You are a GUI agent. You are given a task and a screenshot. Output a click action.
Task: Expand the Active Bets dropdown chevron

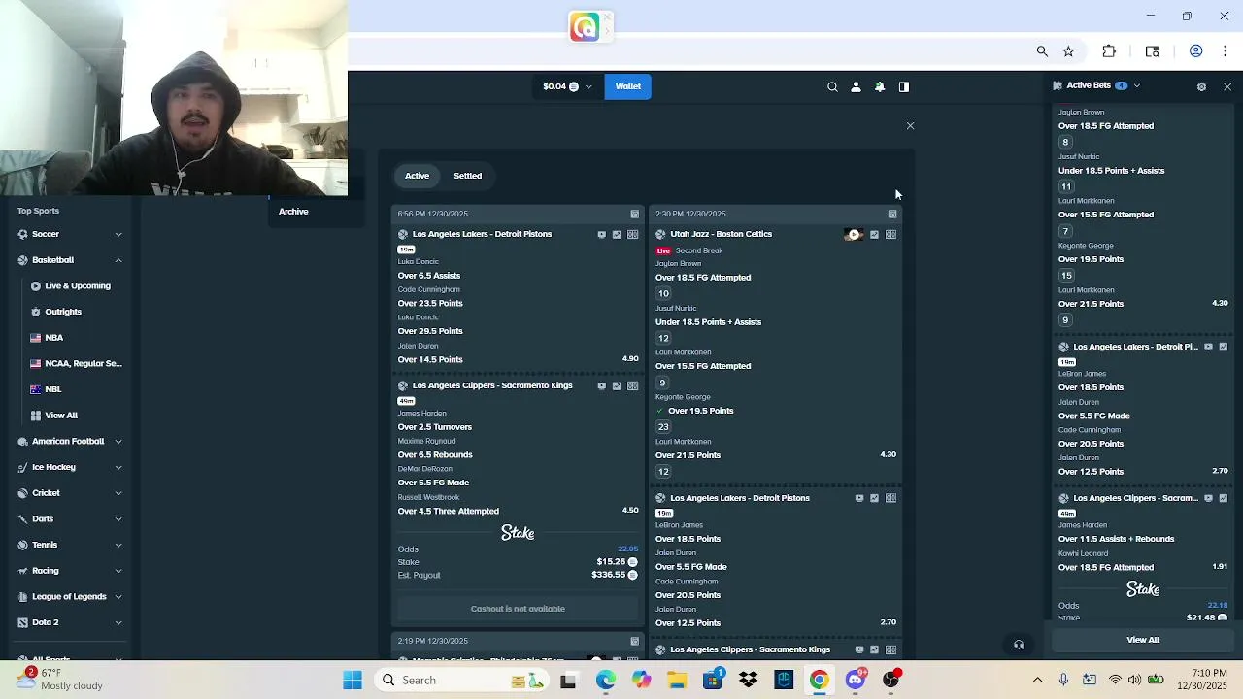pyautogui.click(x=1137, y=85)
